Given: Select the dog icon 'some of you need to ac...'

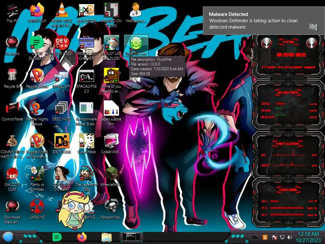Looking at the screenshot, I should (111, 81).
